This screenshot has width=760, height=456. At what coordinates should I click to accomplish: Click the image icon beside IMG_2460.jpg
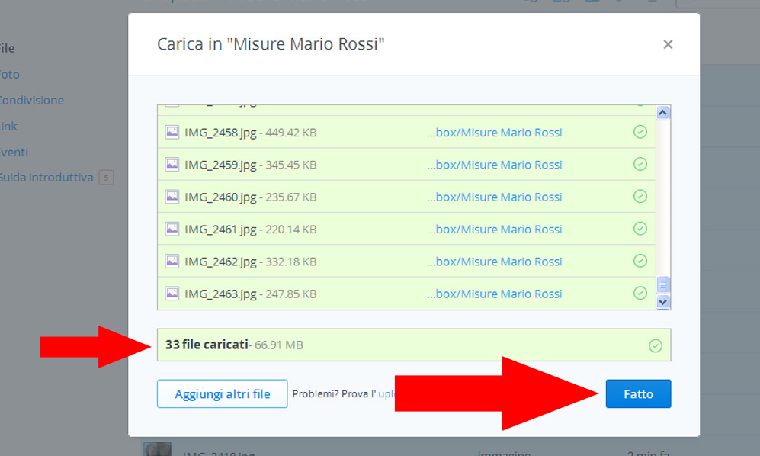[172, 197]
